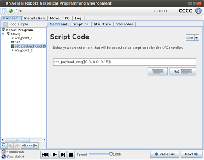Click tree scrollbar left arrow
Image resolution: width=204 pixels, height=160 pixels.
pyautogui.click(x=3, y=140)
